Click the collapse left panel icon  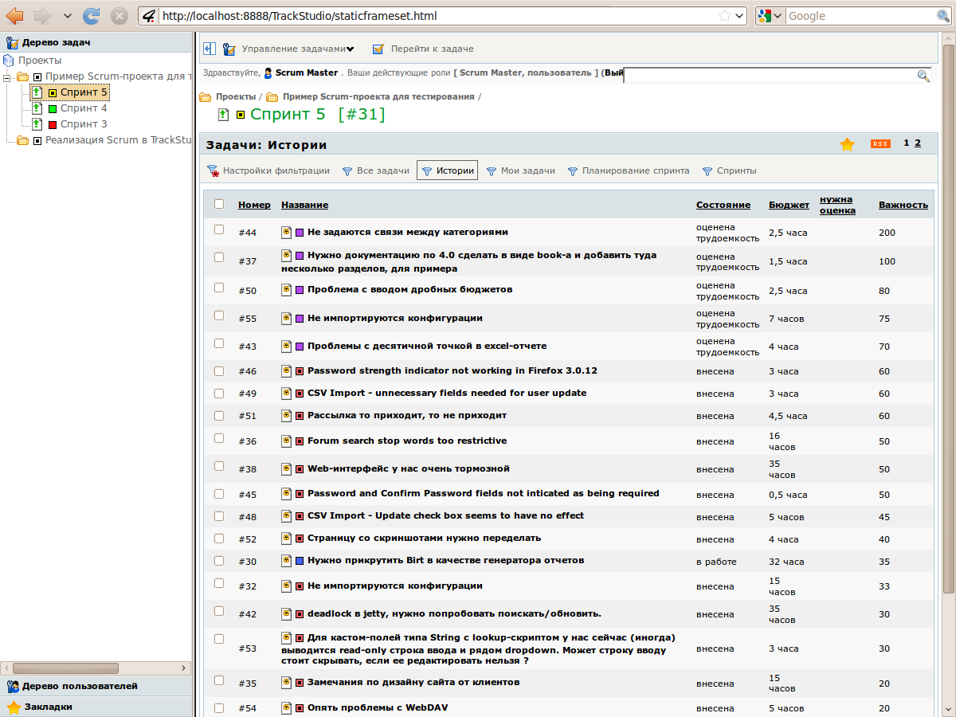click(210, 49)
